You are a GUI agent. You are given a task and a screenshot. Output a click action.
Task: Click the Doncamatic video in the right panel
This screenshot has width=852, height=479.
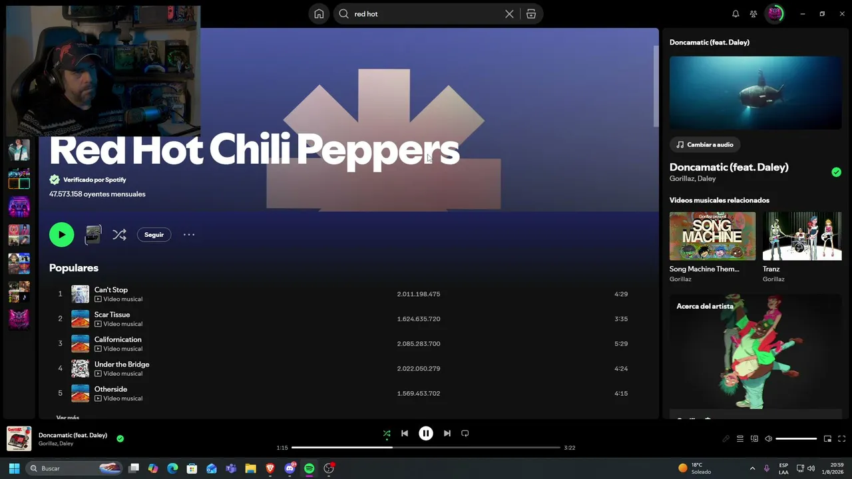pyautogui.click(x=755, y=92)
